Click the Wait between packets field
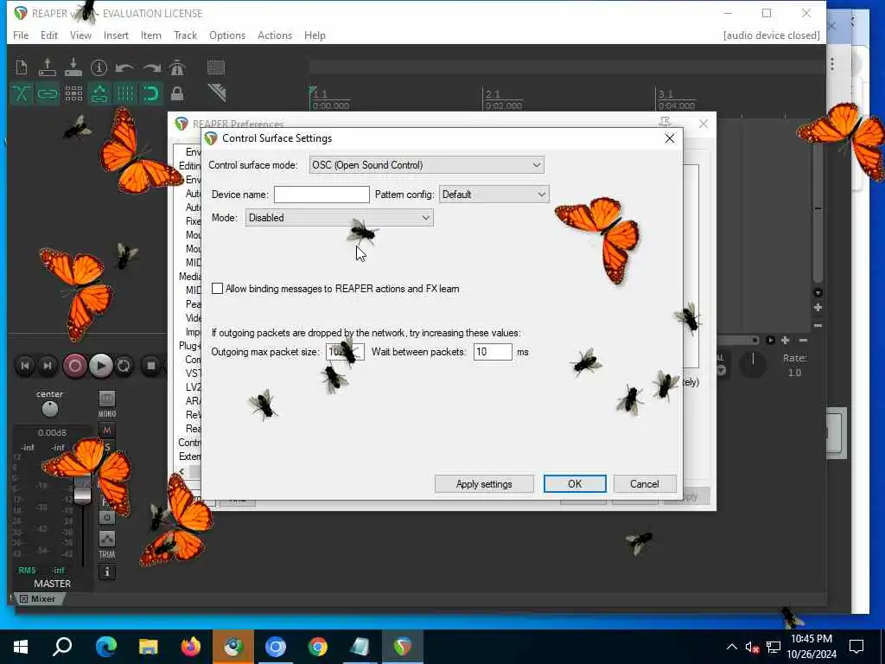This screenshot has width=885, height=664. coord(493,352)
